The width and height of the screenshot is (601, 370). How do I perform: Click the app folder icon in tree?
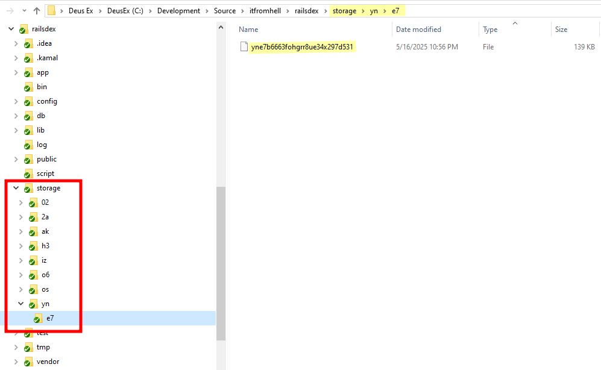pyautogui.click(x=28, y=73)
